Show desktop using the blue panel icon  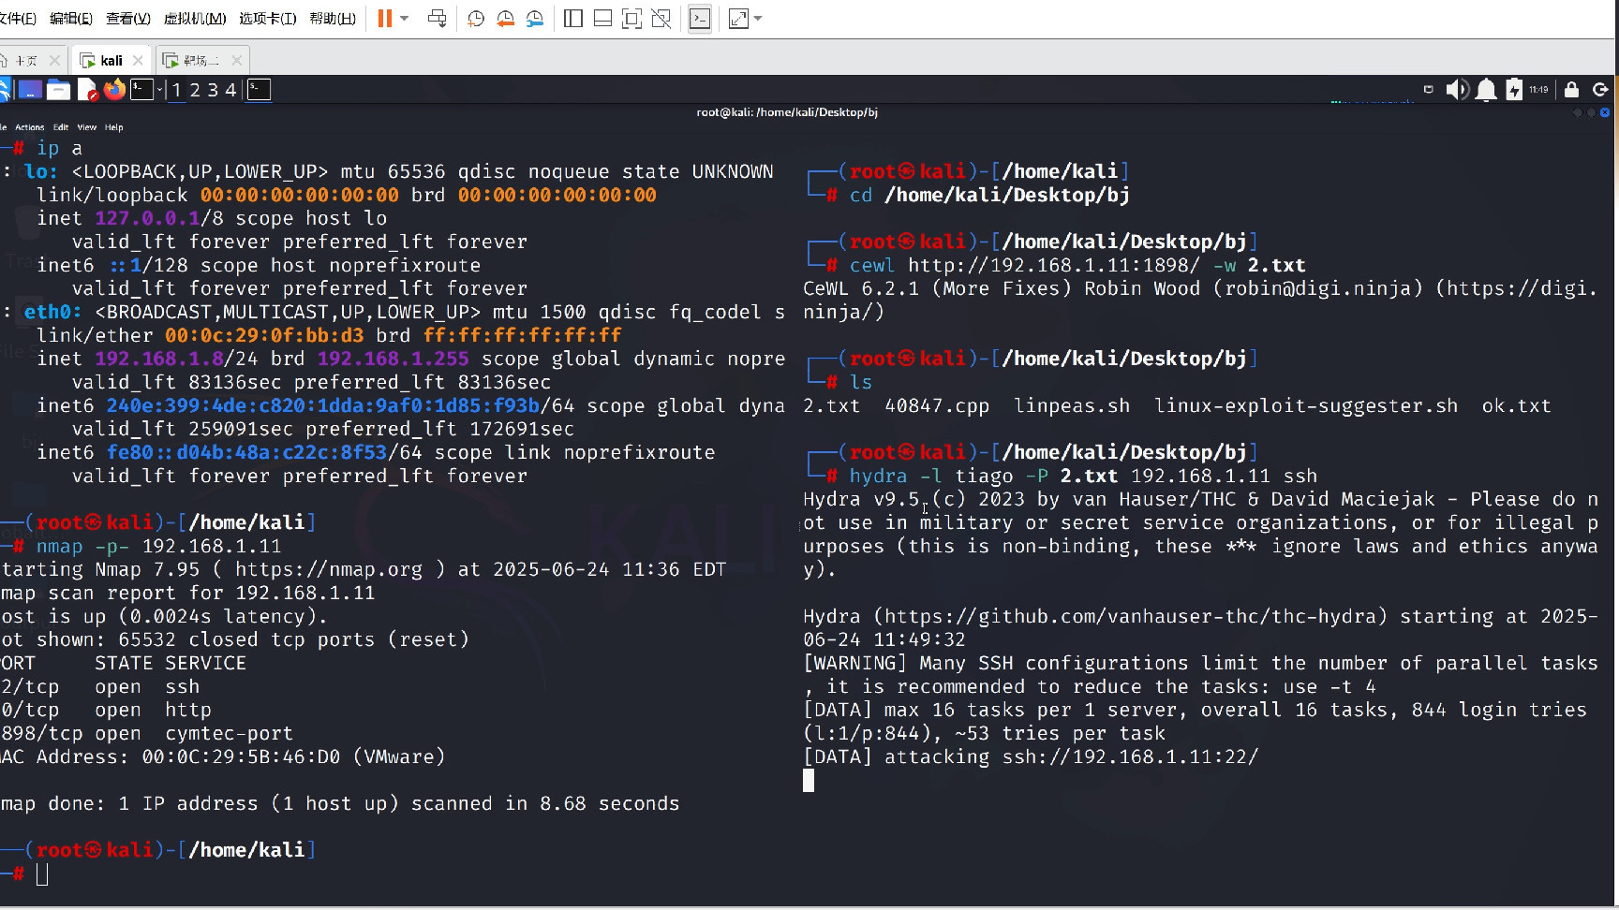[30, 90]
